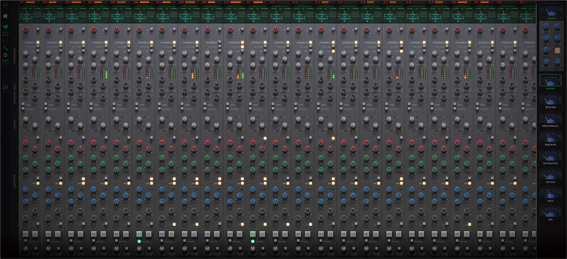Viewport: 567px width, 259px height.
Task: Open the settings gear icon in sidebar
Action: point(5,55)
